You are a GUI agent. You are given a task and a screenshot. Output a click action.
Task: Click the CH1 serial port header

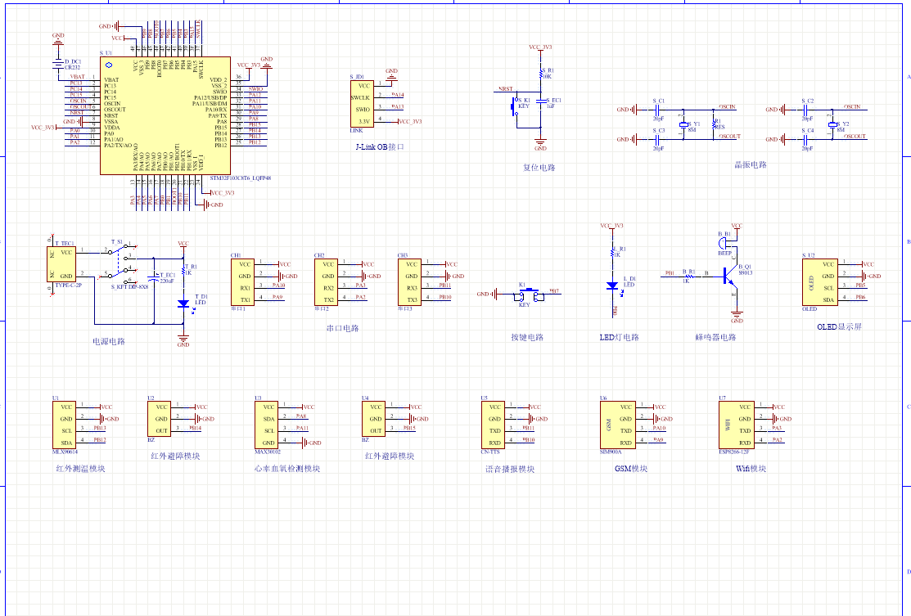click(245, 281)
